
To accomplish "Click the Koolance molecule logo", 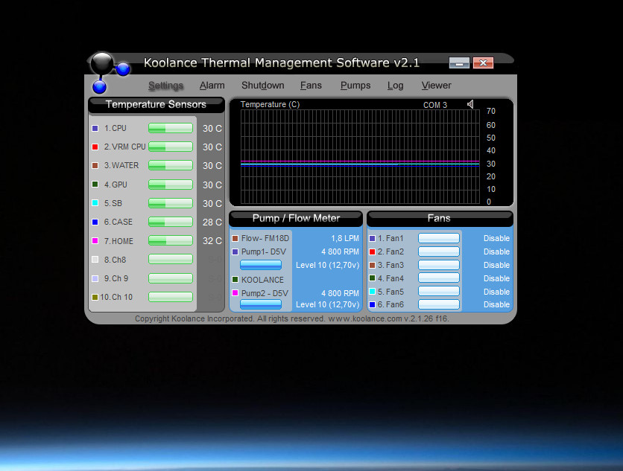I will pyautogui.click(x=110, y=72).
